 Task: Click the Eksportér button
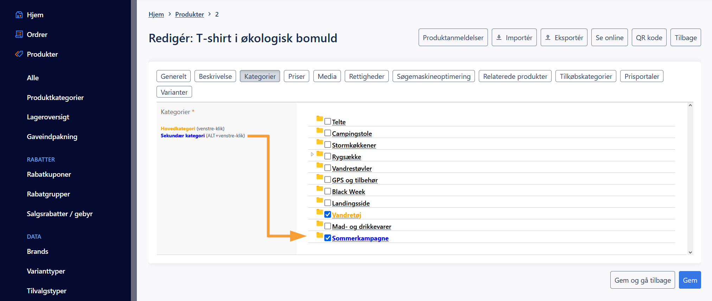pyautogui.click(x=564, y=37)
